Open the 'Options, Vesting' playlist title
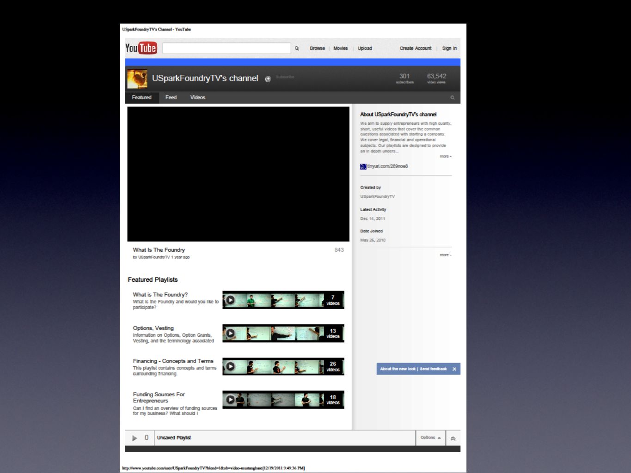Screen dimensions: 631x473 click(153, 328)
